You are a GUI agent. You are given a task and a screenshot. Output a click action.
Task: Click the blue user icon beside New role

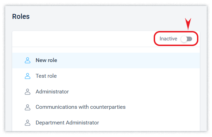[28, 60]
